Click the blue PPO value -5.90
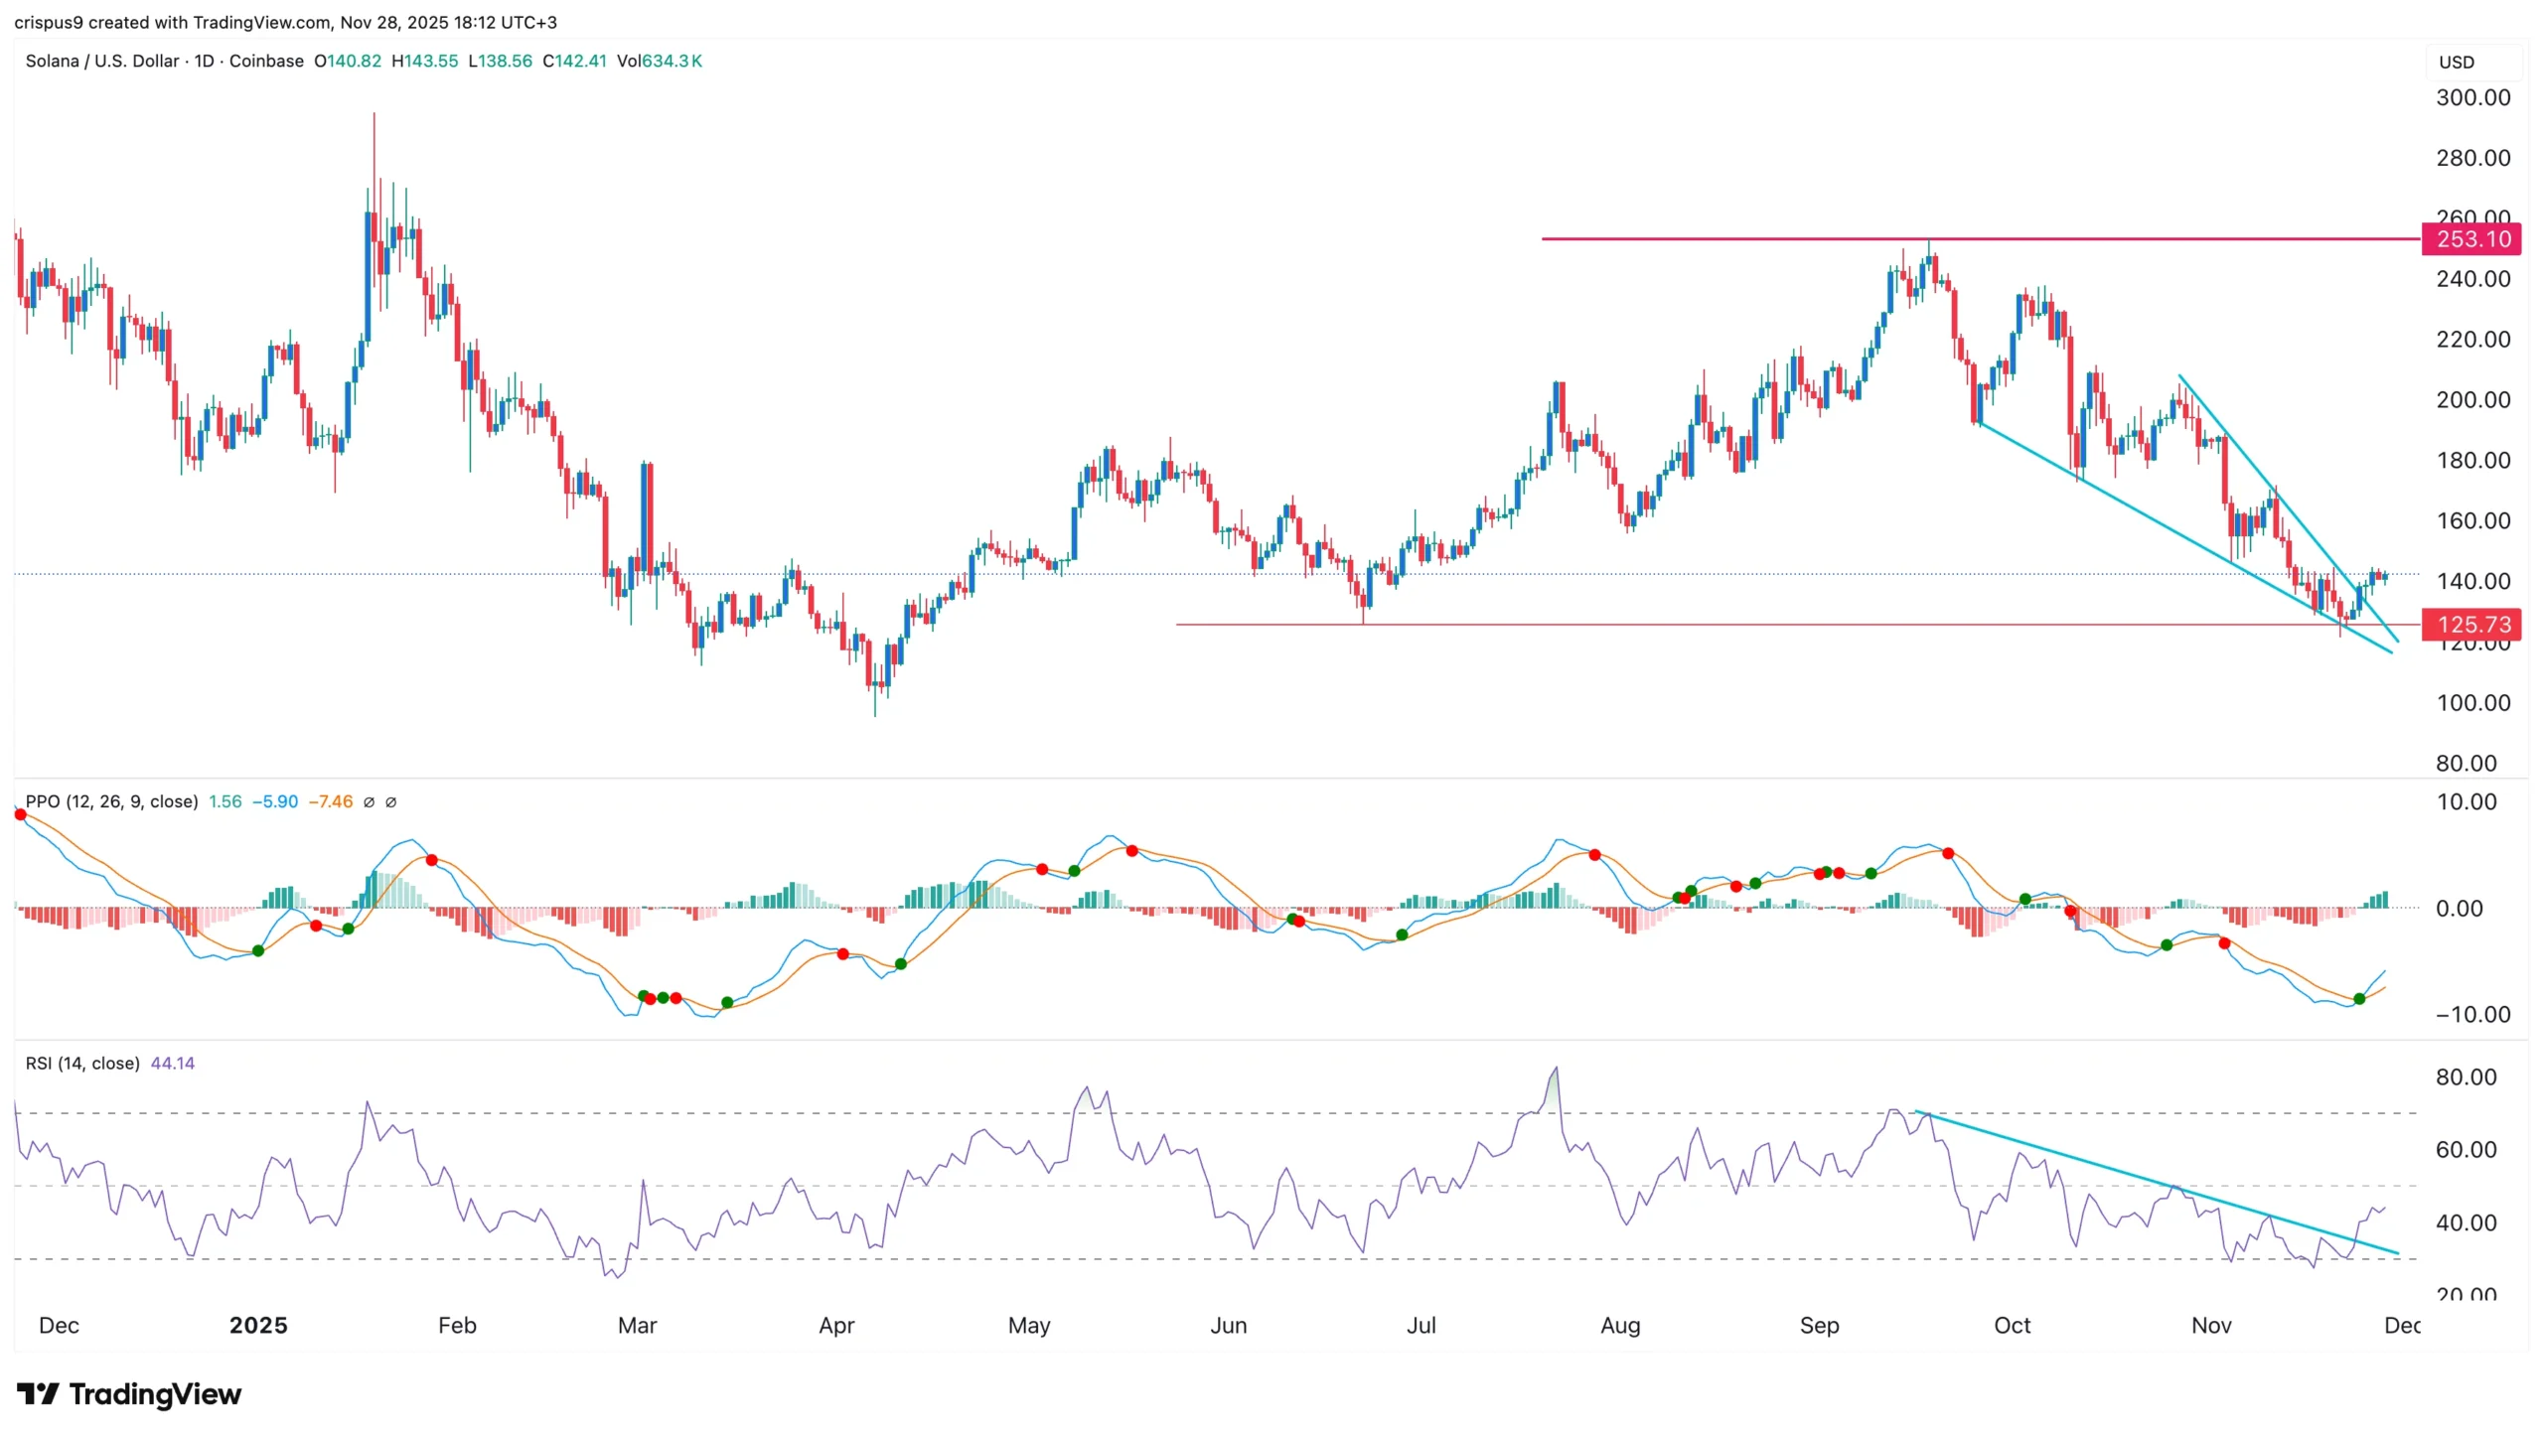 [x=275, y=802]
